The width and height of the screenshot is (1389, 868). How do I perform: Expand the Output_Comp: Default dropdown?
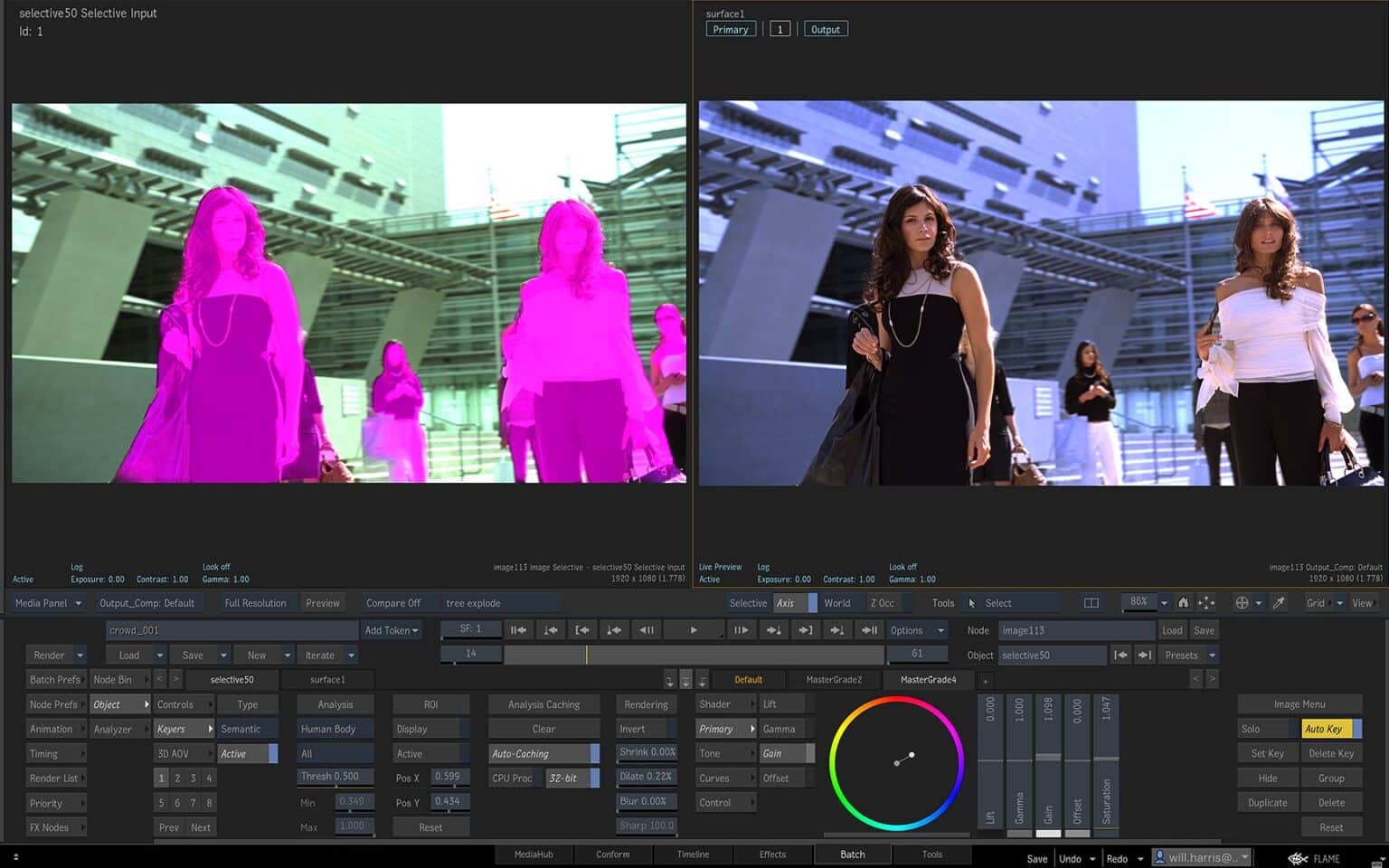point(150,602)
